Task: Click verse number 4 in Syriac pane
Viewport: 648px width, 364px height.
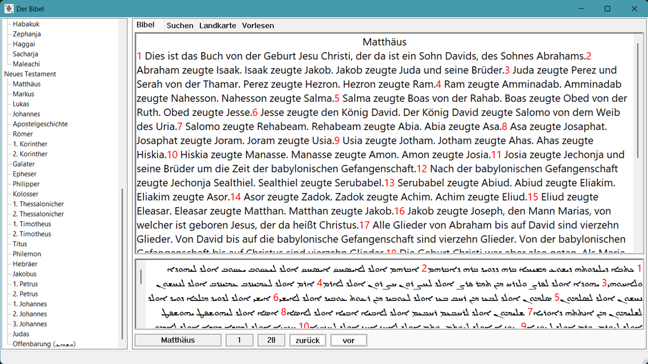Action: (x=319, y=284)
